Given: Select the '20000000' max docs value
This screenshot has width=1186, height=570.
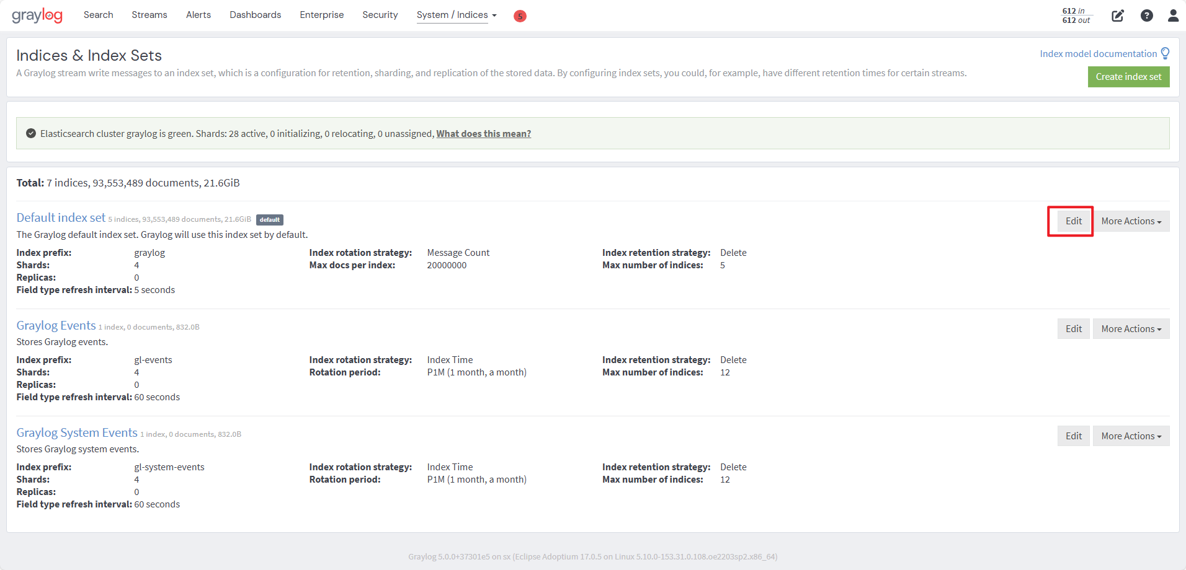Looking at the screenshot, I should click(447, 265).
